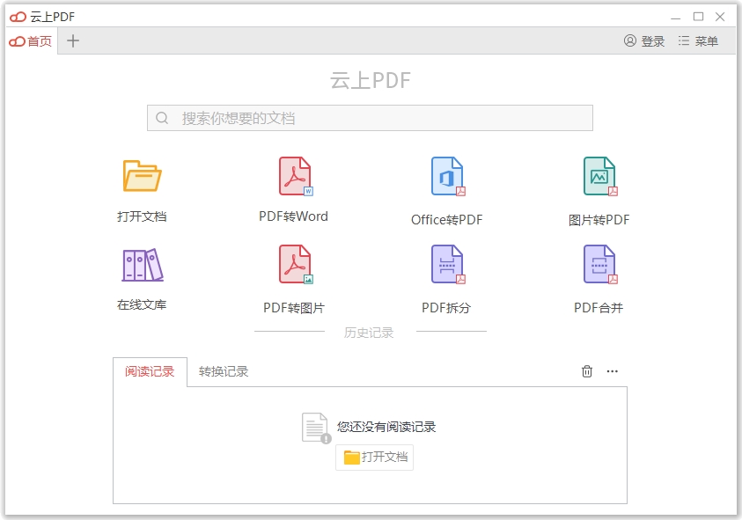The height and width of the screenshot is (520, 742).
Task: Switch to the 转换记录 tab
Action: (224, 371)
